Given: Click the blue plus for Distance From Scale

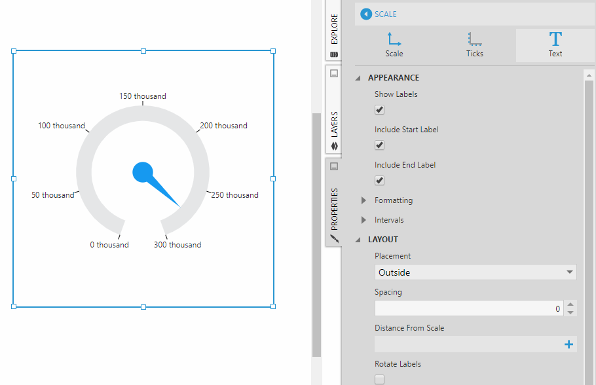Looking at the screenshot, I should (568, 344).
